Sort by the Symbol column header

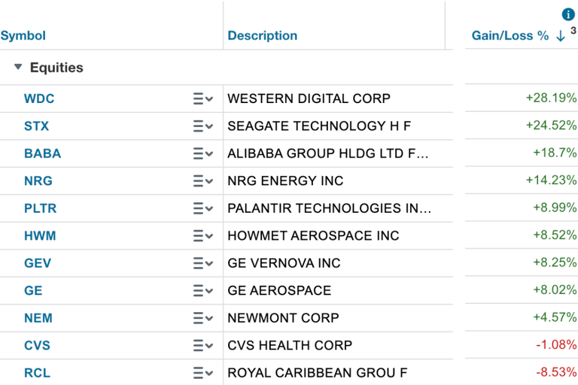(23, 36)
